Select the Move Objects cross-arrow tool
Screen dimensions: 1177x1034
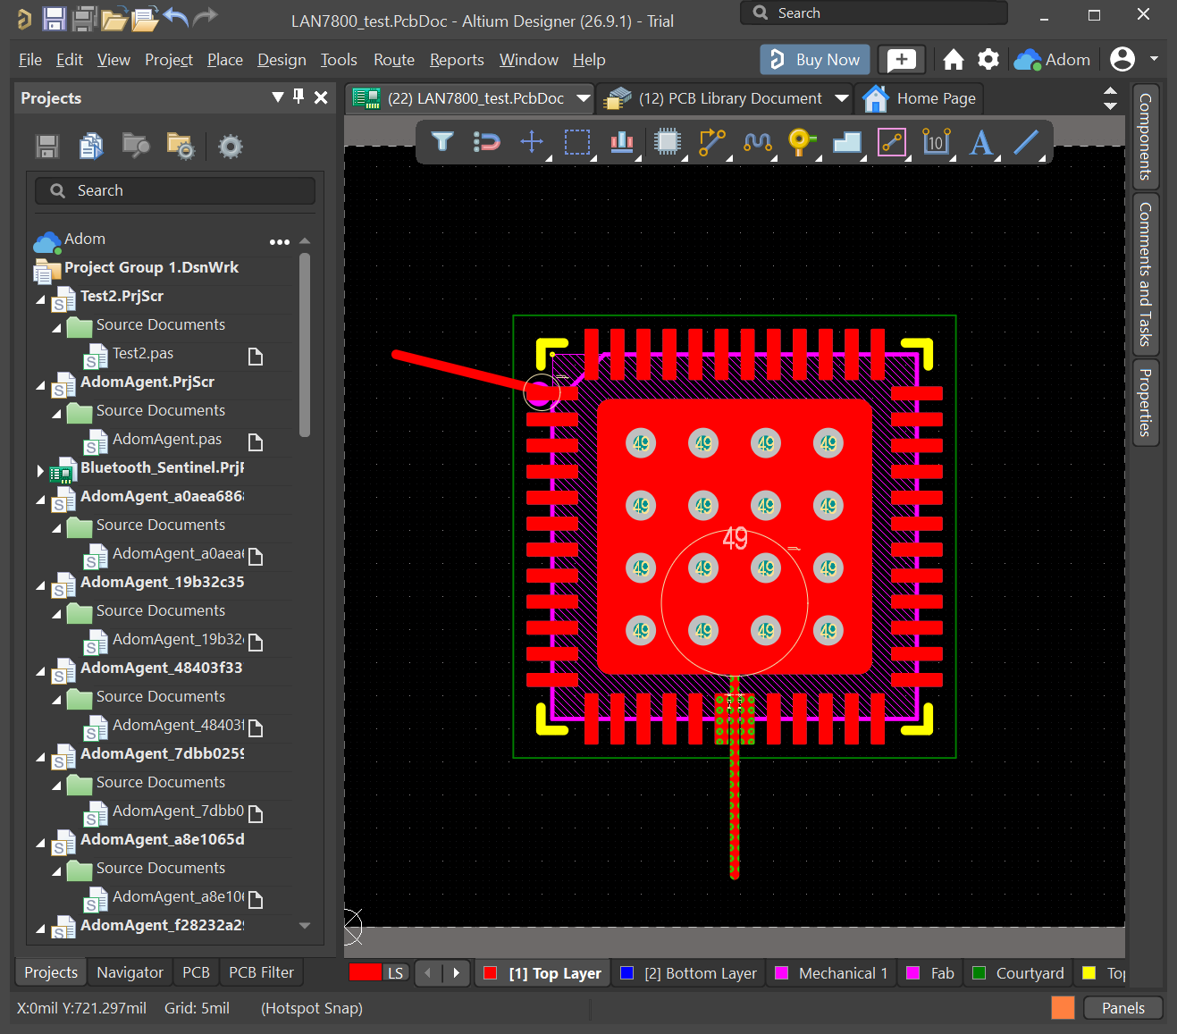coord(532,142)
